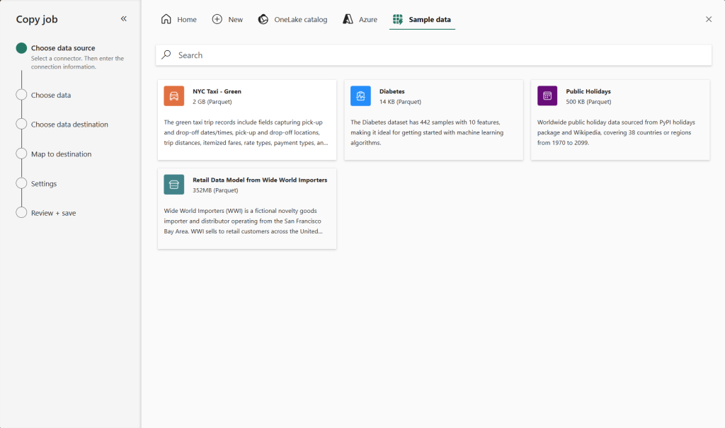Click the OneLake catalog icon
The image size is (725, 428).
(263, 20)
